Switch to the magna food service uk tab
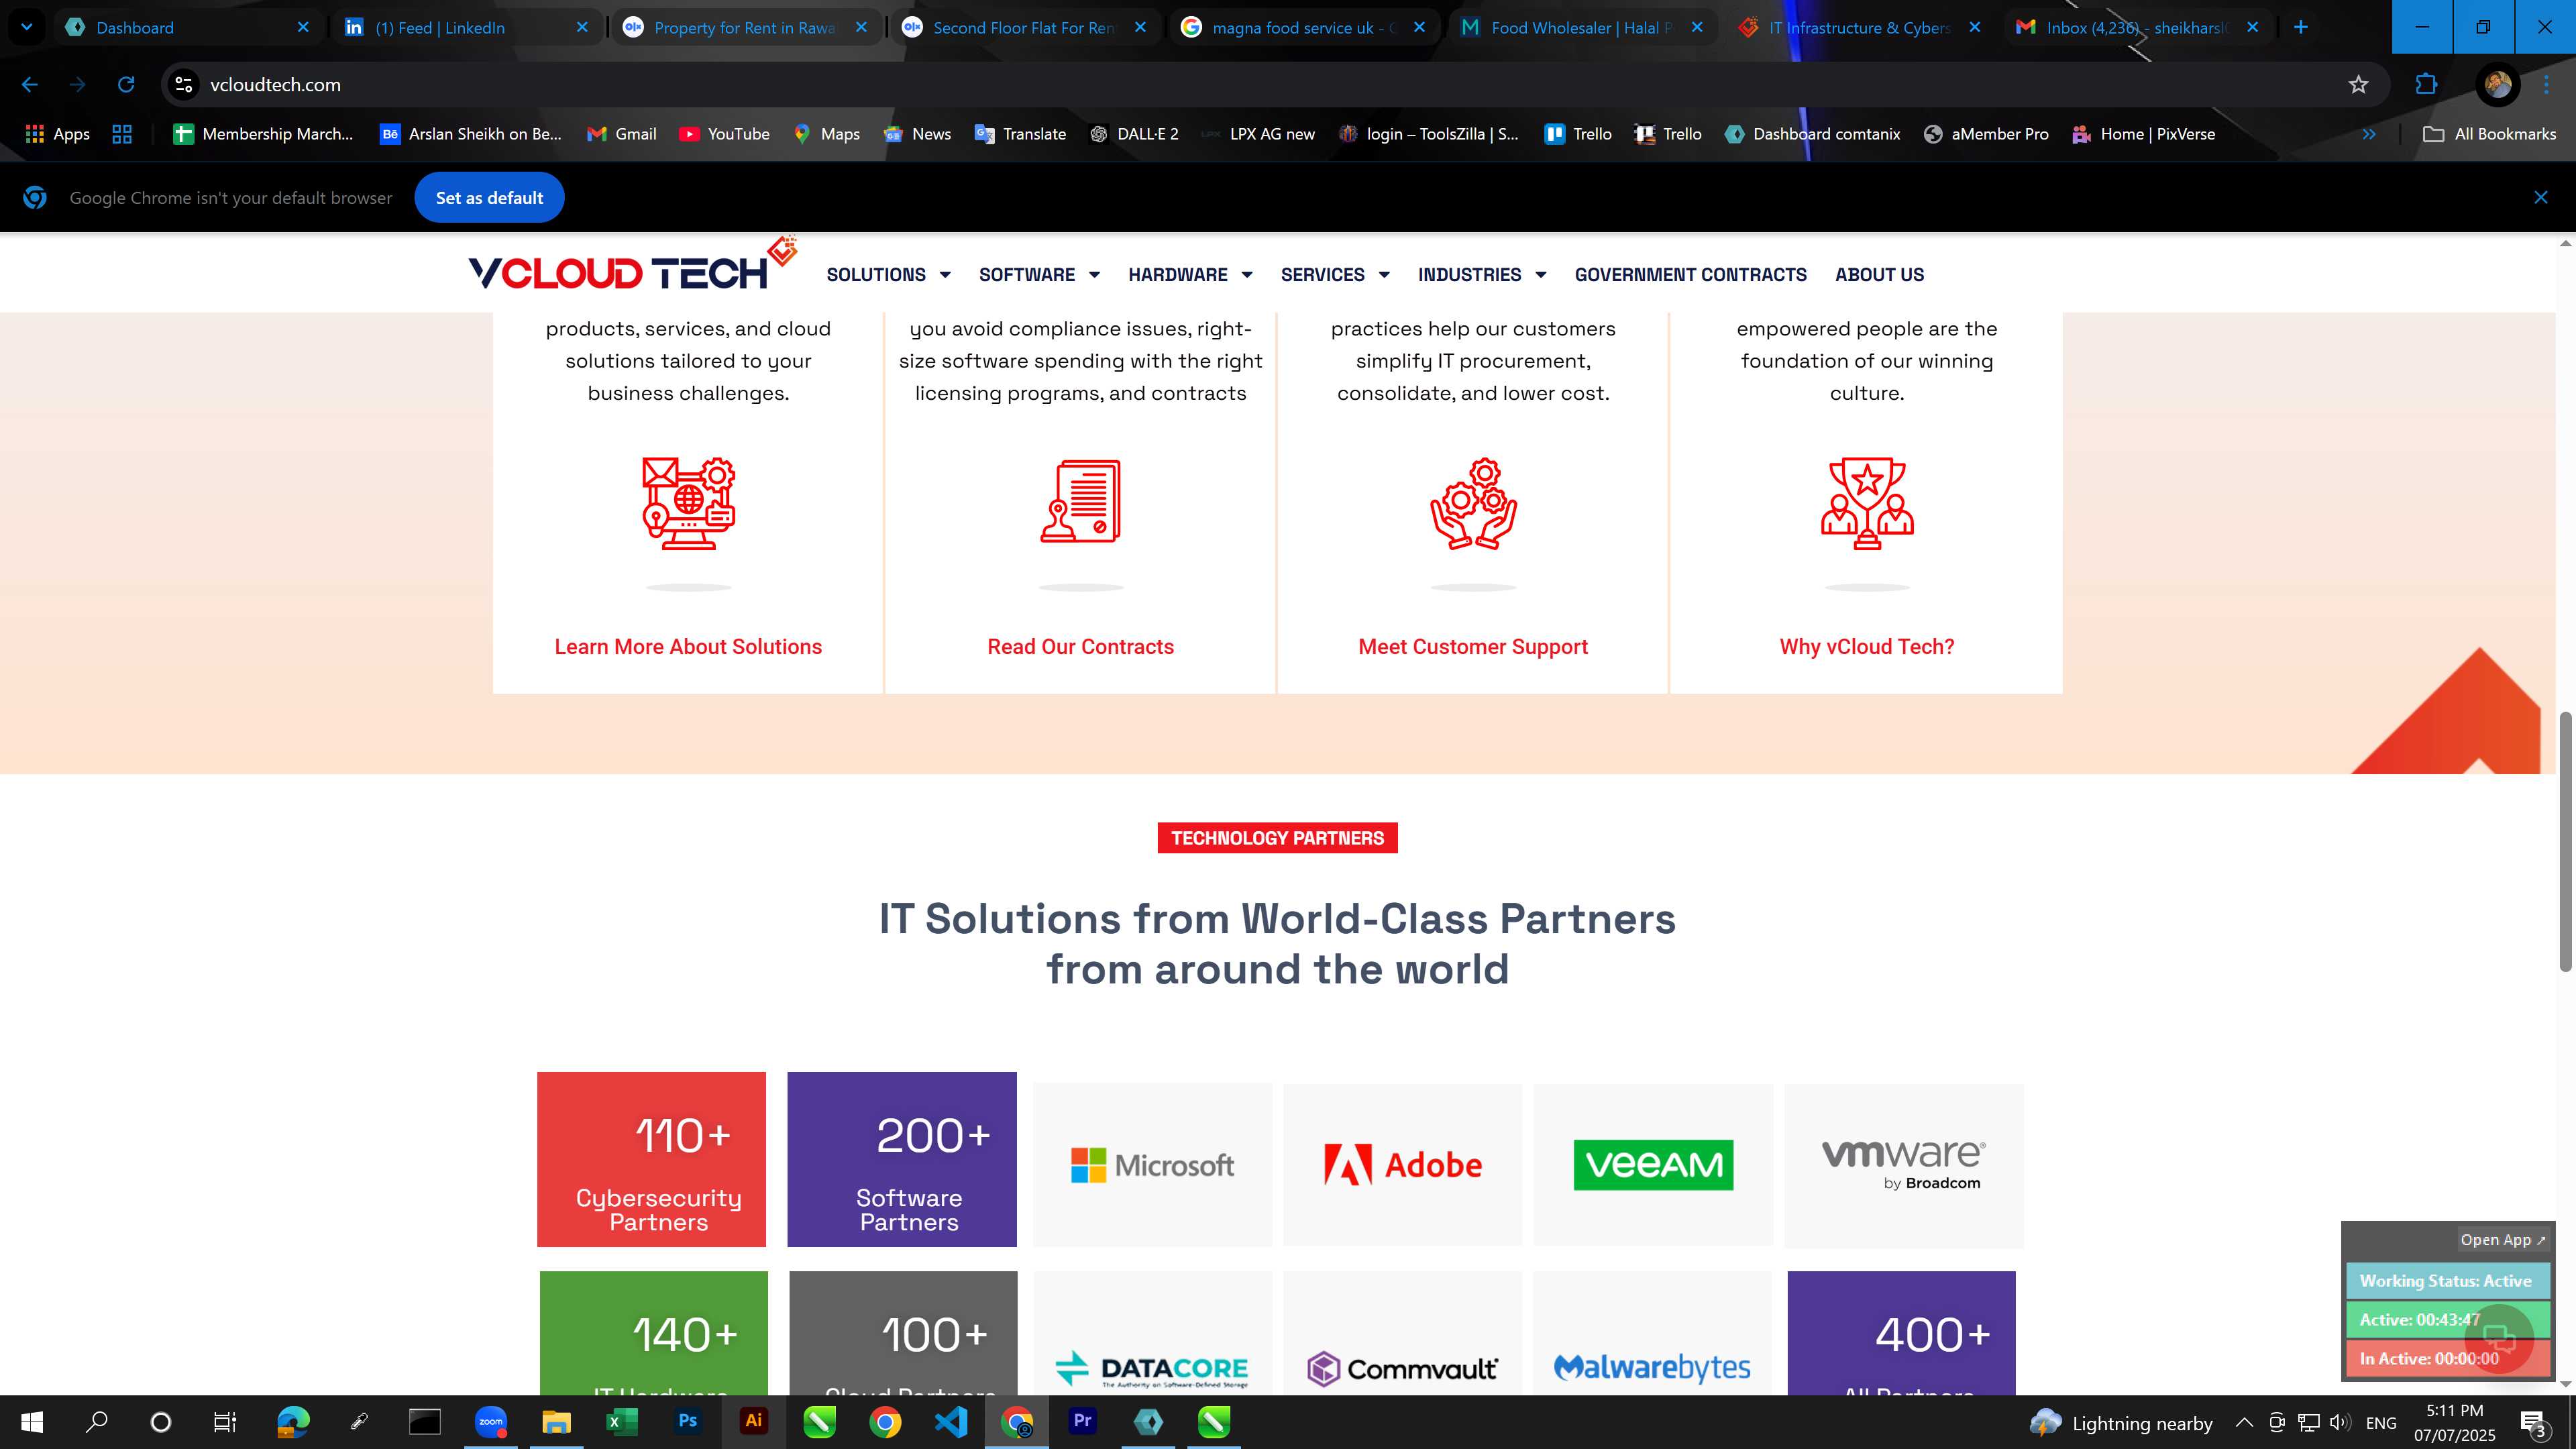Image resolution: width=2576 pixels, height=1449 pixels. pos(1303,27)
